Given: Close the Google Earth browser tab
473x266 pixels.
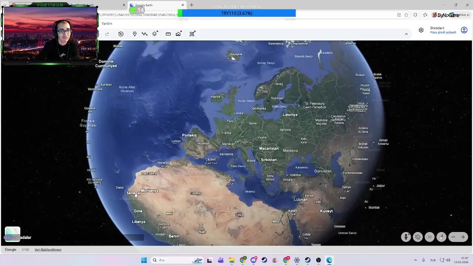Looking at the screenshot, I should [x=183, y=5].
